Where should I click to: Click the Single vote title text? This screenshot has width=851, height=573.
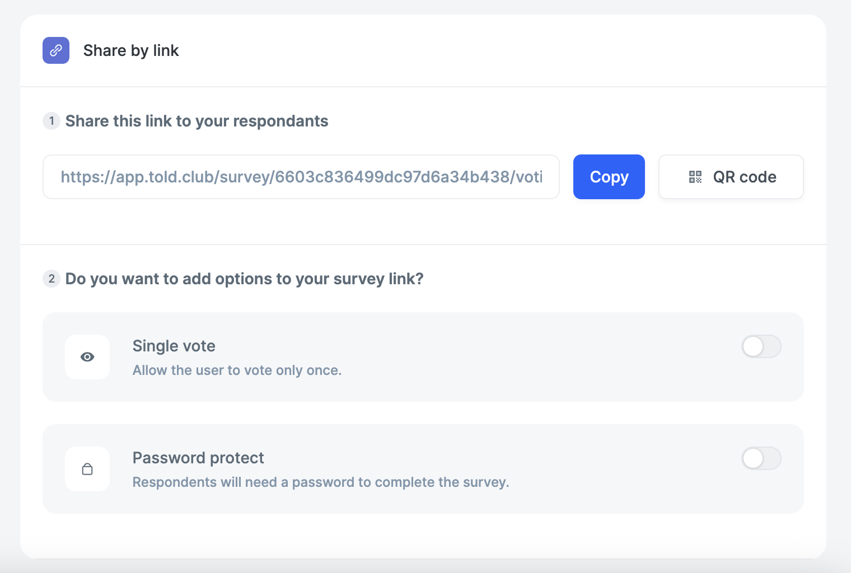click(174, 346)
